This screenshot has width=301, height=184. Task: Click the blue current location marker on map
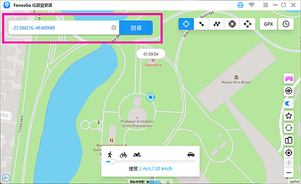[150, 97]
